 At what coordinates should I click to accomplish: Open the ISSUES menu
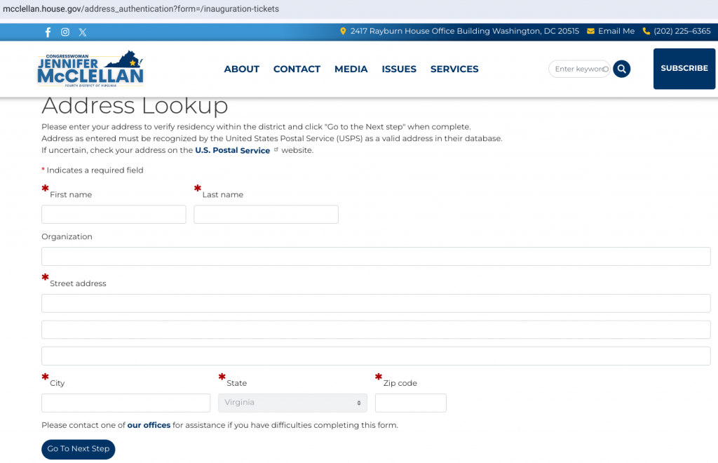(x=399, y=69)
